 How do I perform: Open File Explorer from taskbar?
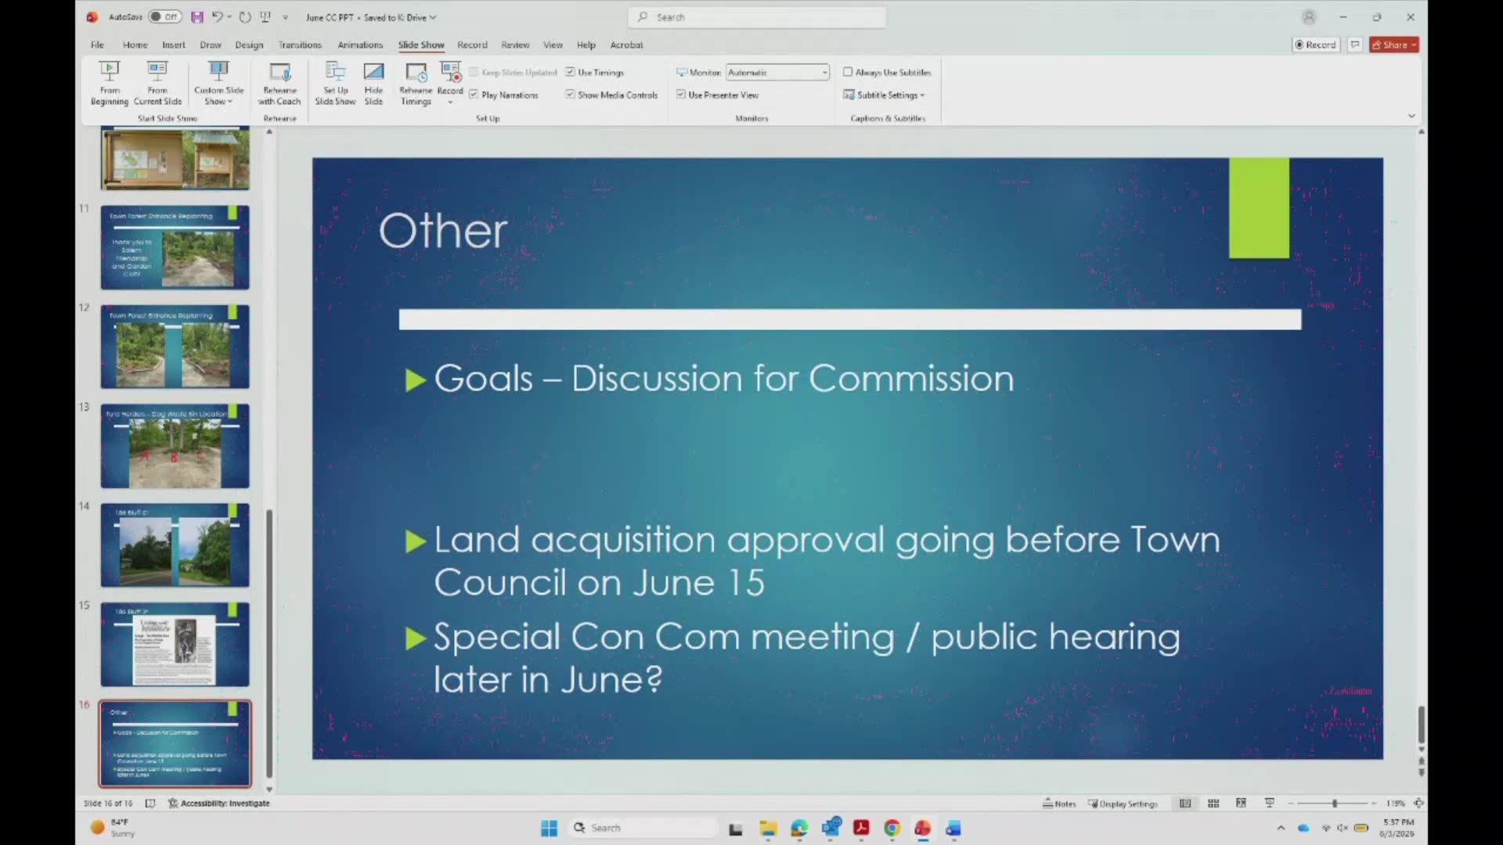point(767,828)
